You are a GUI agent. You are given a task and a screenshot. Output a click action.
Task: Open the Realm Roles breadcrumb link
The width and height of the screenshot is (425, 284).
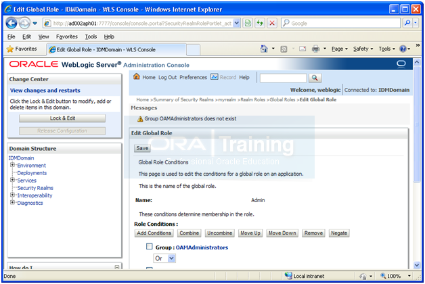[x=252, y=99]
